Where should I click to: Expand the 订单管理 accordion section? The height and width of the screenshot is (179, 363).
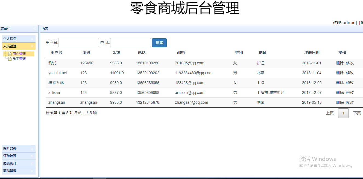(32, 156)
